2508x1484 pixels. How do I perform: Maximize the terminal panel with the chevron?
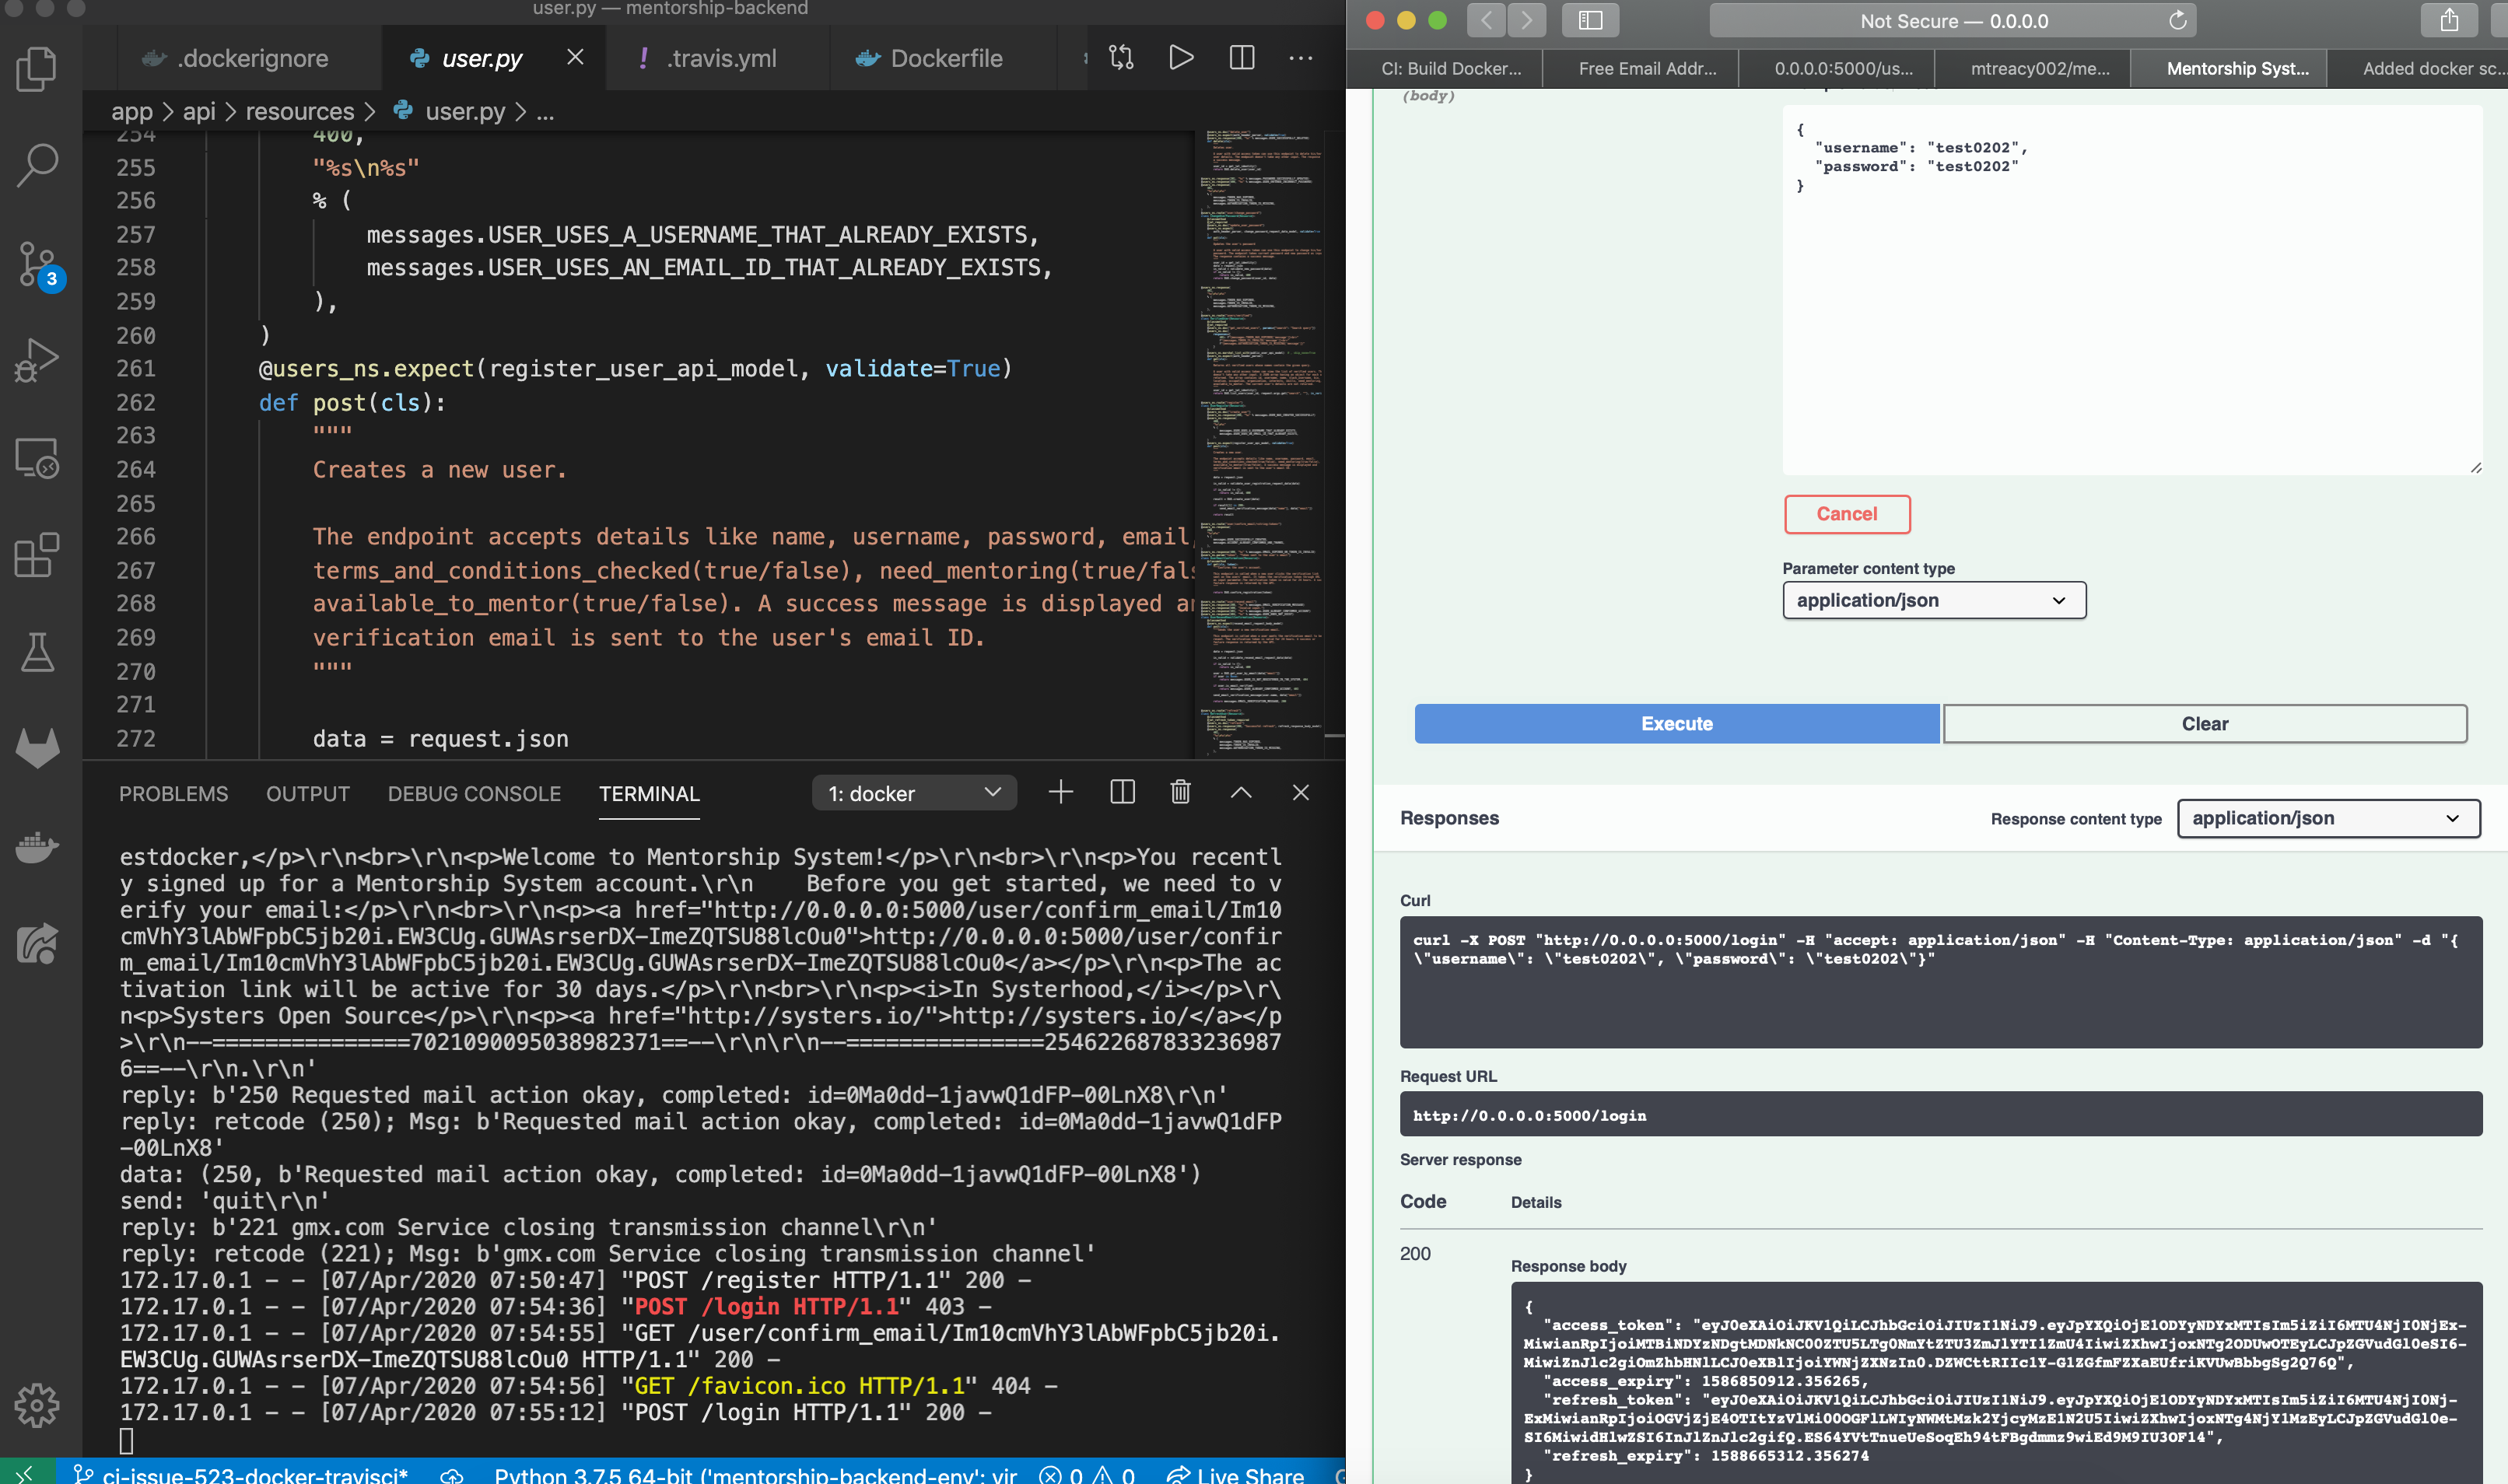tap(1241, 792)
